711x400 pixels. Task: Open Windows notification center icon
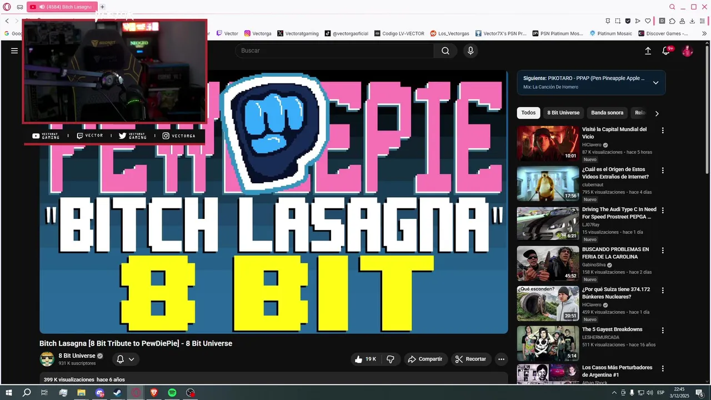coord(700,392)
